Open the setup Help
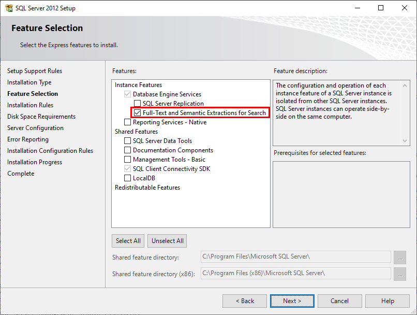The height and width of the screenshot is (315, 417). click(388, 300)
